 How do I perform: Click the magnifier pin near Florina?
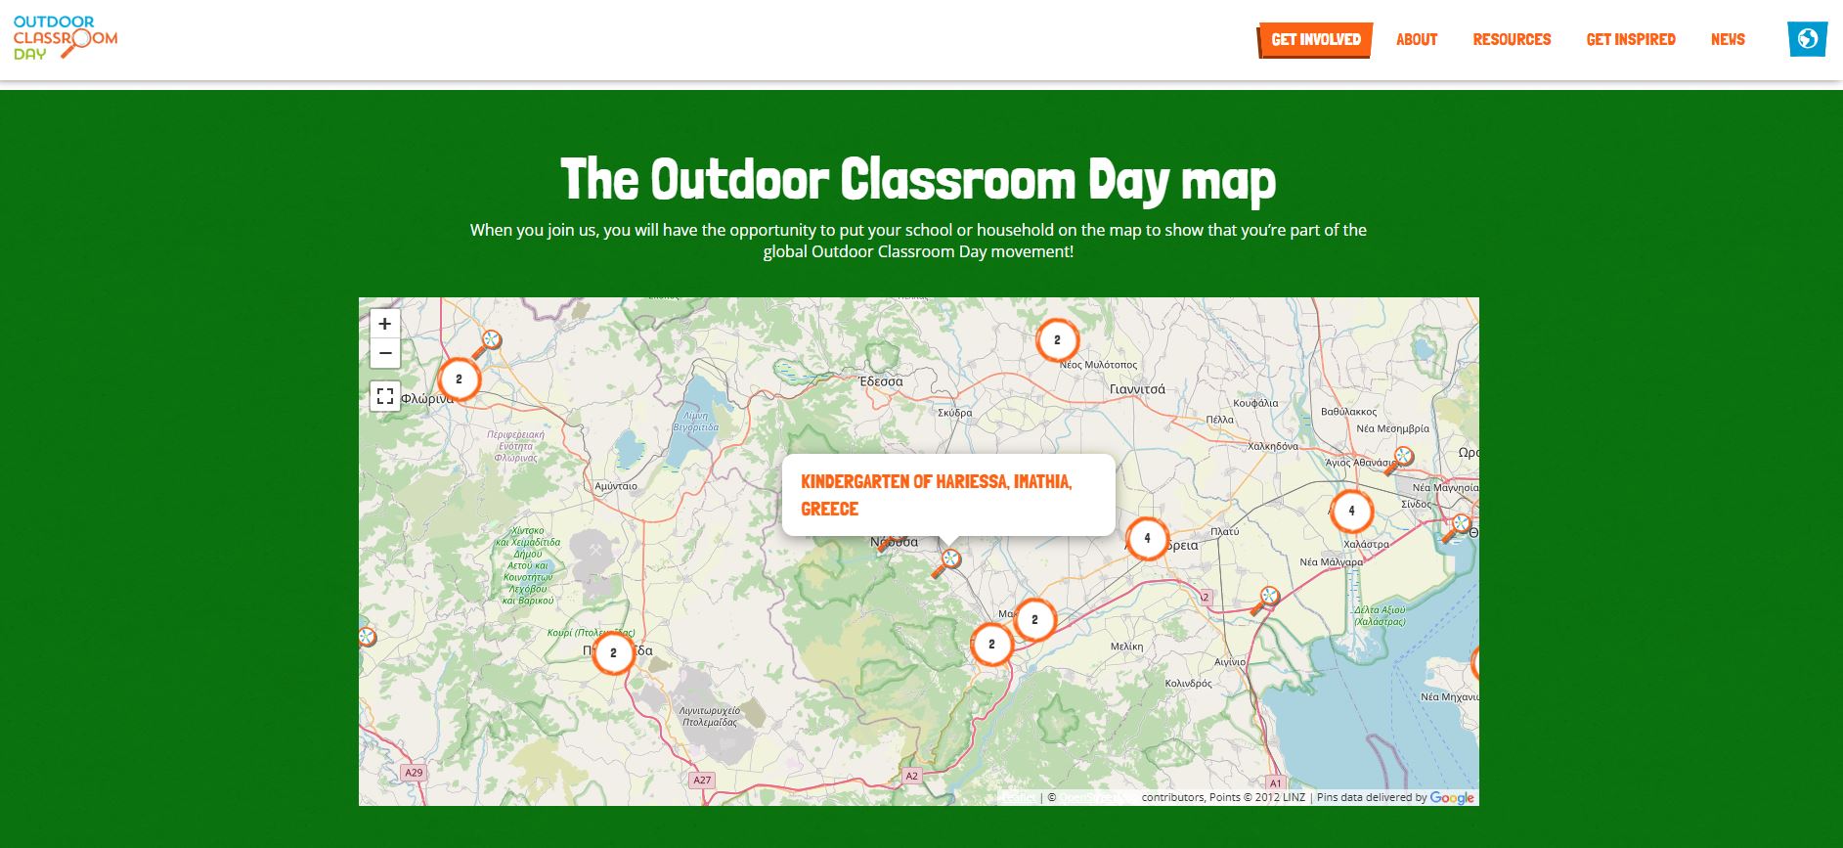click(488, 343)
